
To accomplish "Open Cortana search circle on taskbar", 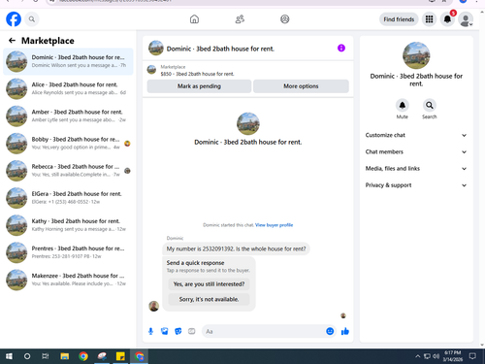I will click(x=27, y=356).
